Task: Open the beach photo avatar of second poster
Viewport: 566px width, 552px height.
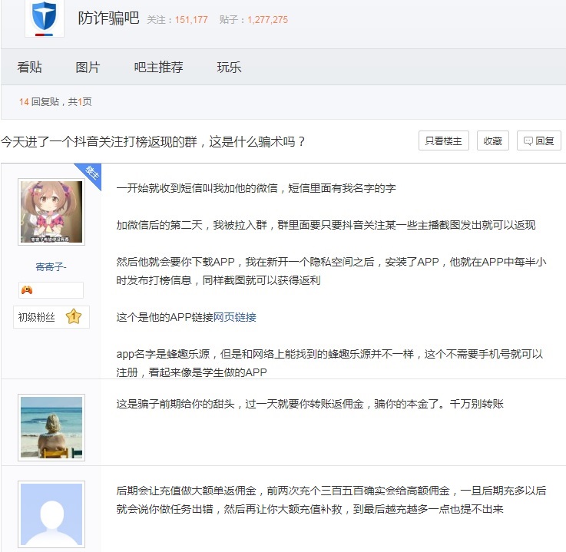Action: click(x=51, y=427)
